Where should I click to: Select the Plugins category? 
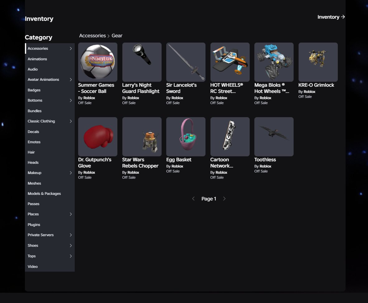tap(50, 225)
